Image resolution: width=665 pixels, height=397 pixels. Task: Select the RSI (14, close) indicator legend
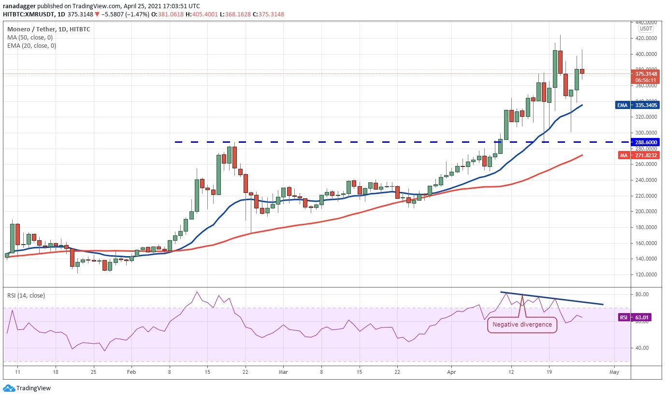pos(26,296)
